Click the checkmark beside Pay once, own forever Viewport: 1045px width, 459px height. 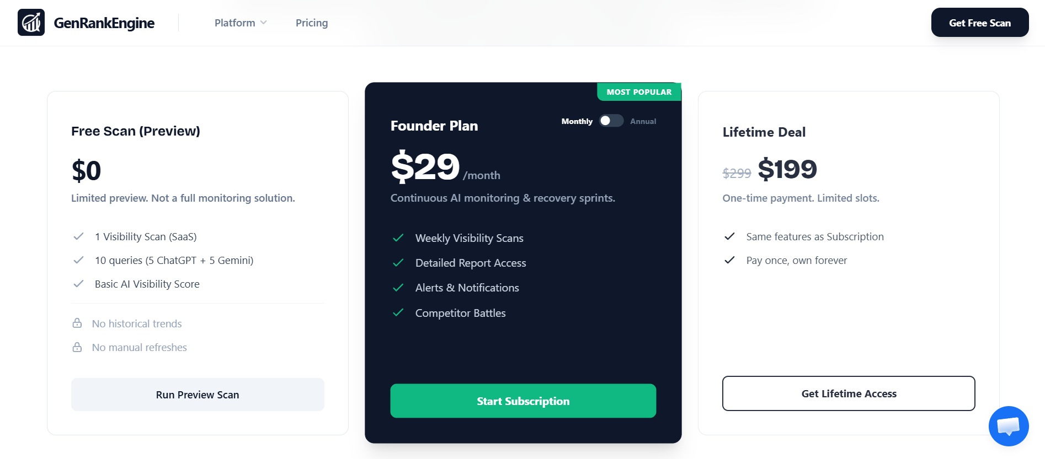click(731, 260)
